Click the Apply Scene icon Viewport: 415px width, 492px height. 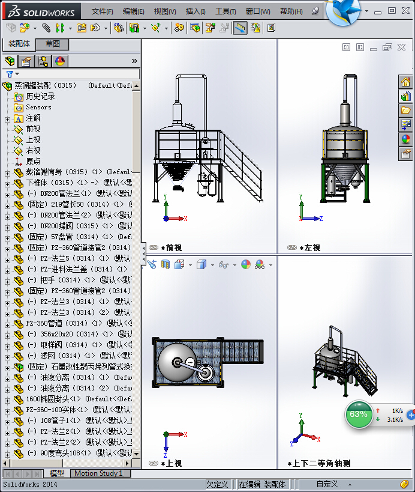click(260, 264)
